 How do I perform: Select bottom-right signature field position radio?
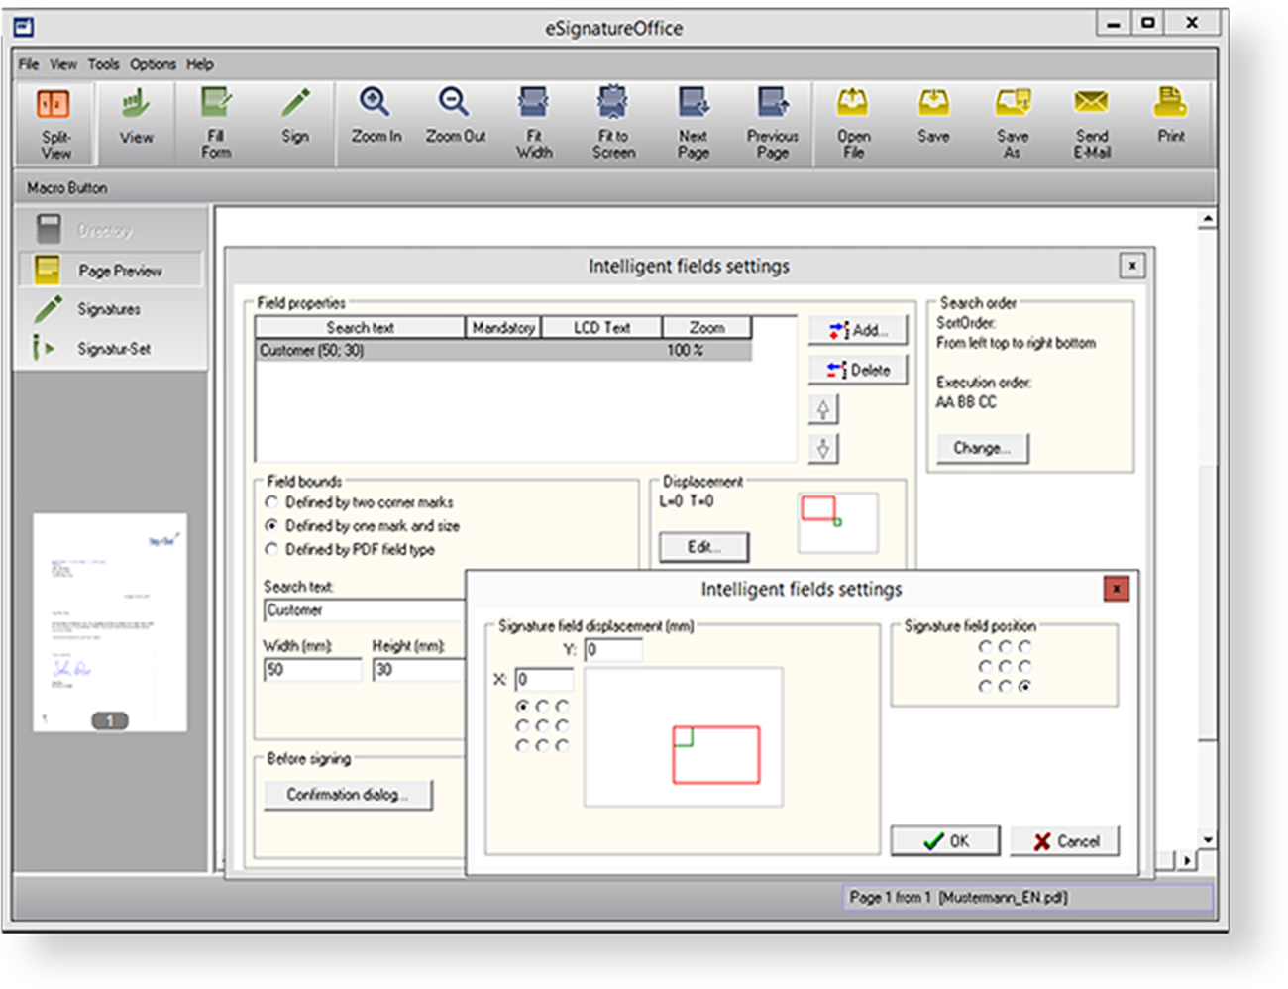coord(1024,686)
